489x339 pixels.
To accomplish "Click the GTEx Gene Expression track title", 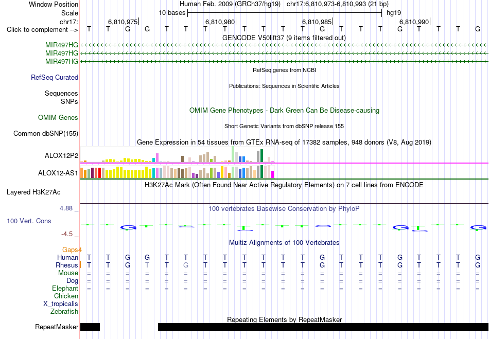I will click(x=284, y=142).
